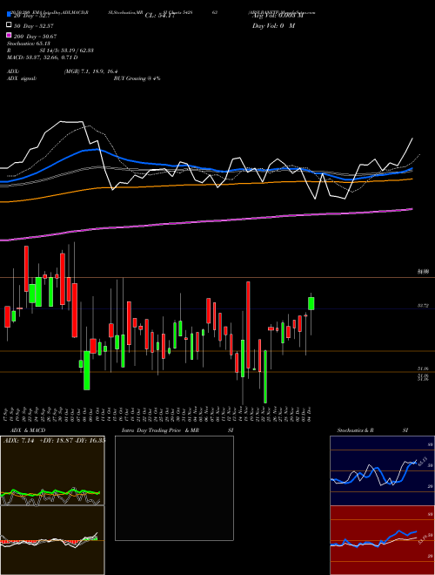Click the 'Stochastics: 65.13' reading
Viewport: 435px width, 575px height.
(29, 44)
